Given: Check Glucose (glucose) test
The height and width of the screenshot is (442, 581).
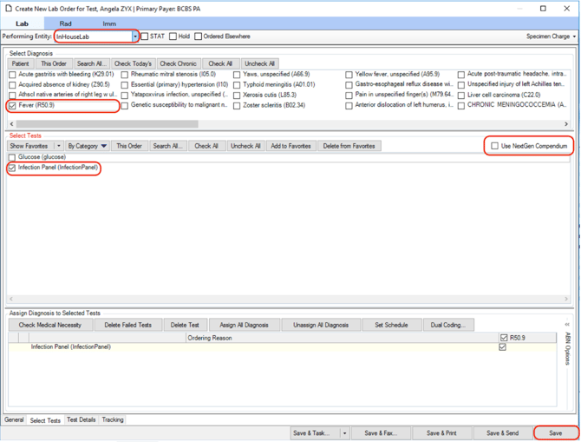Looking at the screenshot, I should coord(12,157).
